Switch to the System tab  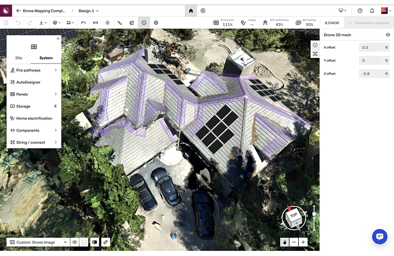46,58
